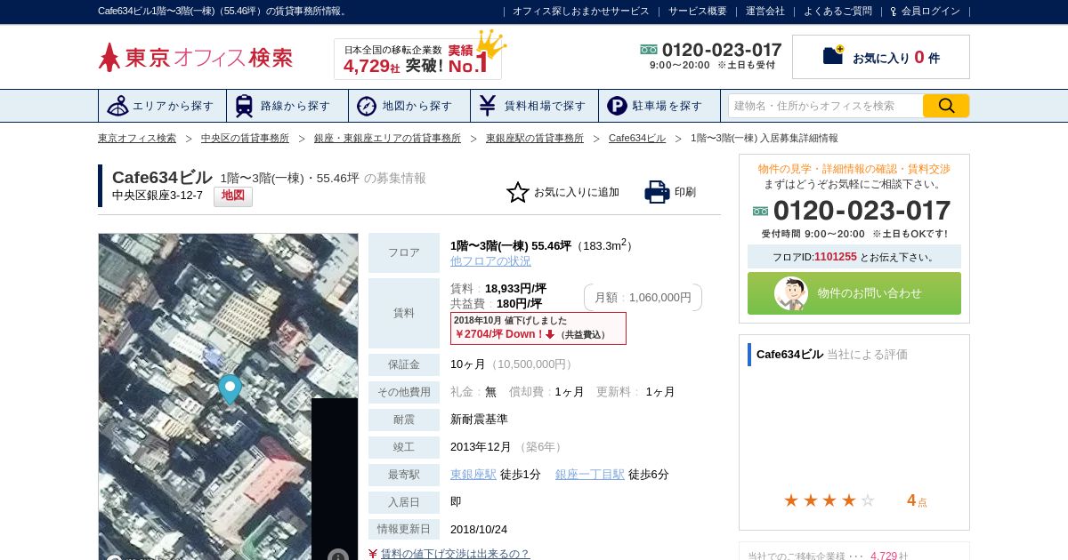
Task: Click the favorites folder icon in header
Action: click(833, 55)
